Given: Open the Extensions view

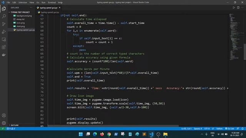Looking at the screenshot, I should click(4, 47).
